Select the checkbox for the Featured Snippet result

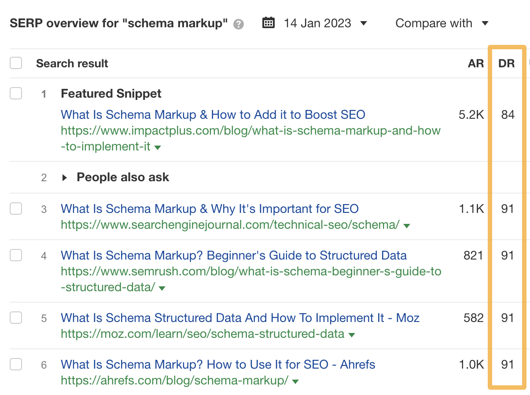tap(15, 93)
